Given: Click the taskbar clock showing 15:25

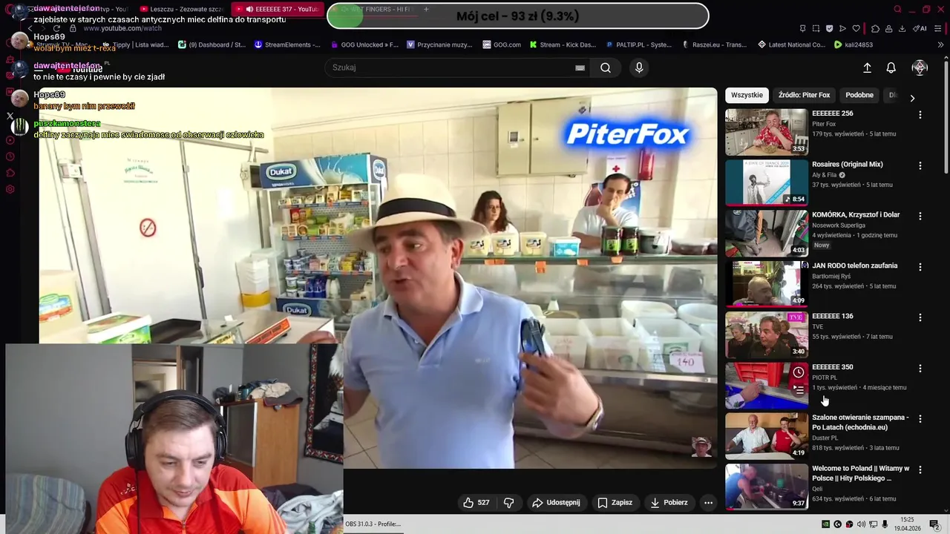Looking at the screenshot, I should pos(907,524).
